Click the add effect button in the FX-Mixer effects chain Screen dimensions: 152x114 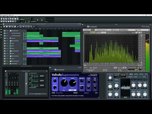point(38,94)
